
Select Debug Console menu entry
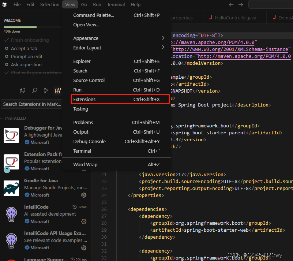tap(116, 142)
